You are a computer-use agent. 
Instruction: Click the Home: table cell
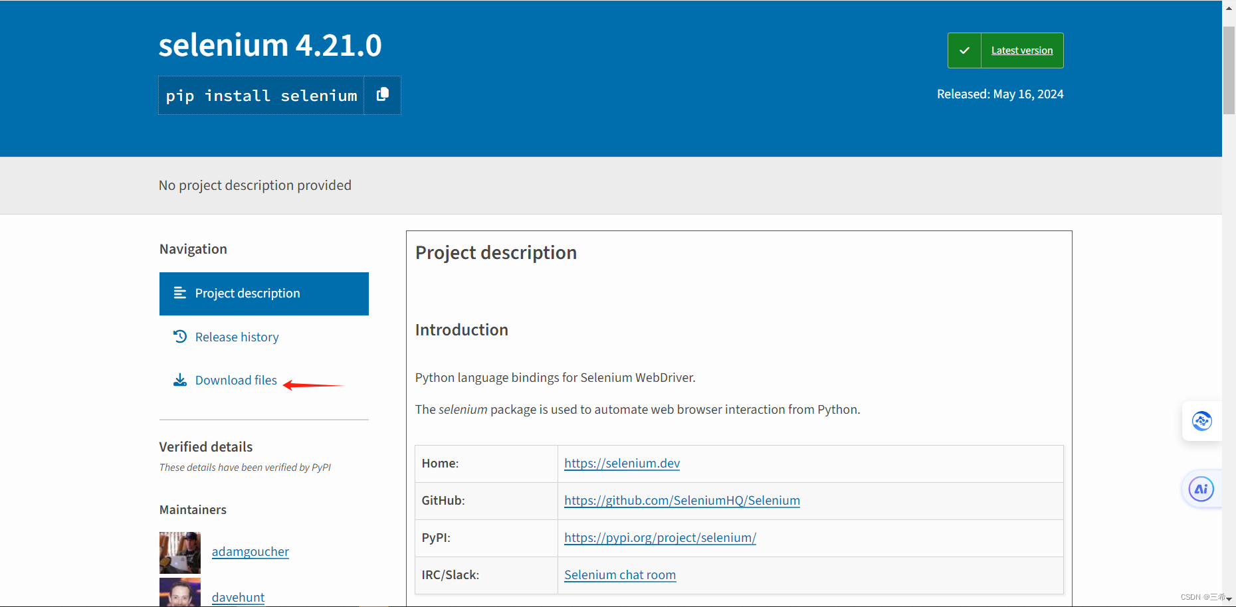pyautogui.click(x=486, y=464)
